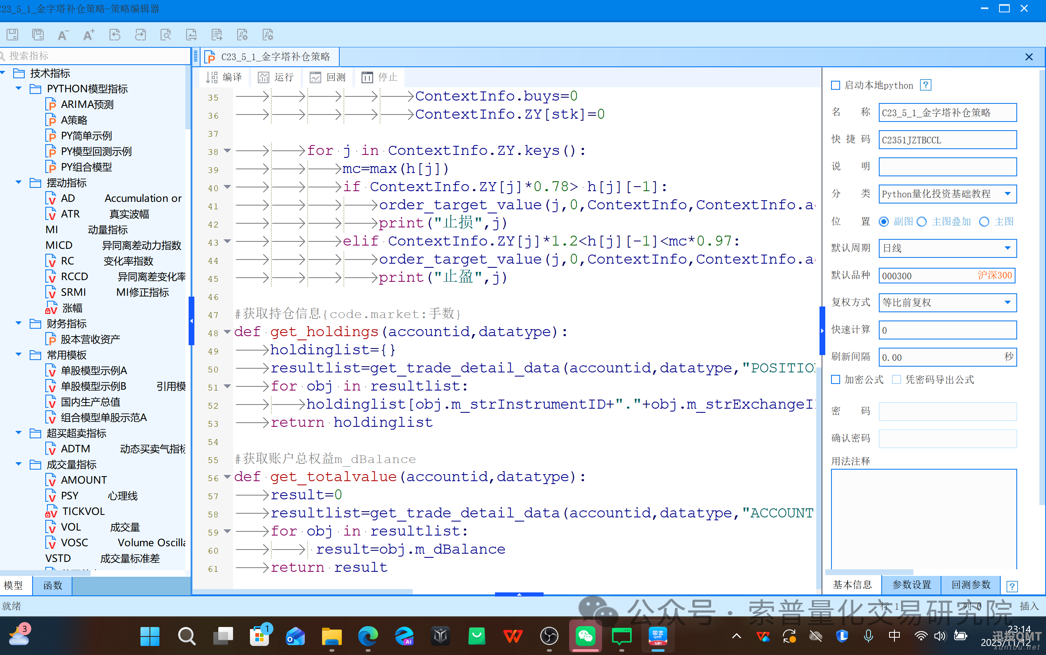Click the decrease font size (A-) icon
The image size is (1046, 655).
(x=63, y=35)
